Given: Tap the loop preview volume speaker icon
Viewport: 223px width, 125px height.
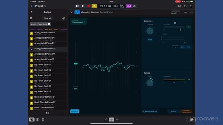Looking at the screenshot, I should (x=47, y=113).
